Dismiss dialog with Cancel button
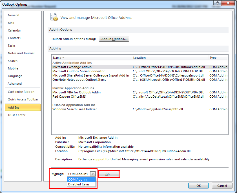237x193 pixels. point(222,186)
